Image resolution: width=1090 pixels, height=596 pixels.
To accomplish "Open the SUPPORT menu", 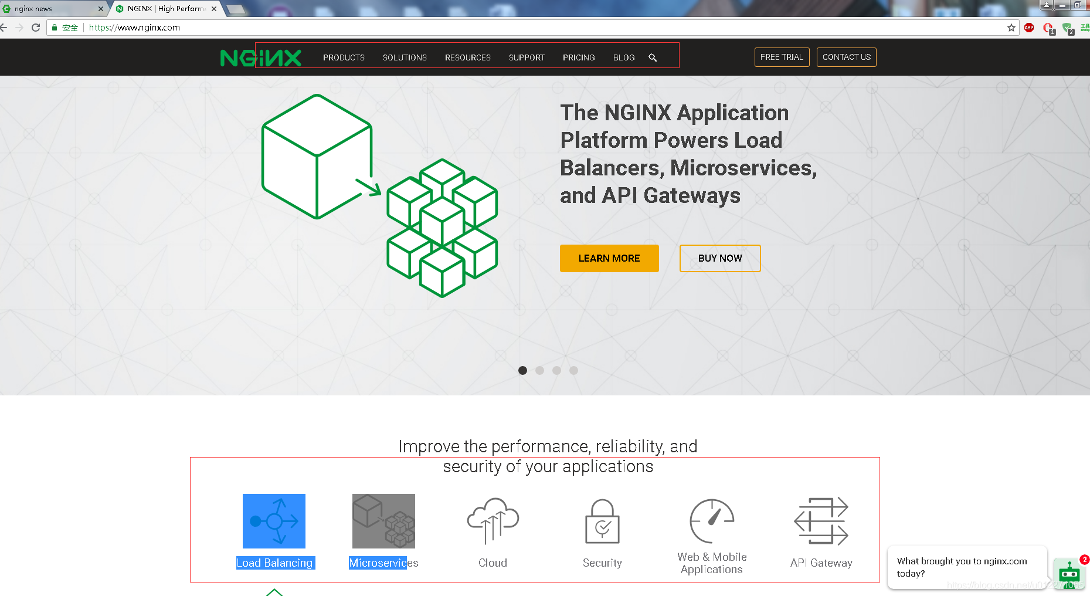I will [x=527, y=57].
